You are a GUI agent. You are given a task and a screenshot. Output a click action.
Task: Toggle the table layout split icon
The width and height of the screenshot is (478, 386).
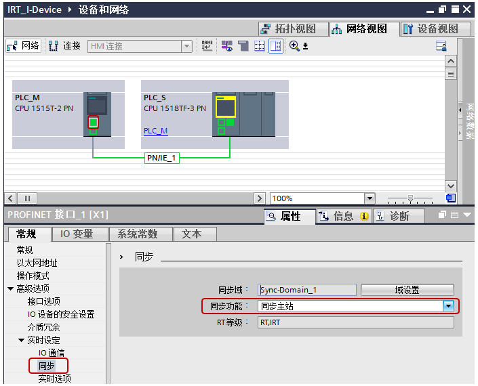[276, 46]
